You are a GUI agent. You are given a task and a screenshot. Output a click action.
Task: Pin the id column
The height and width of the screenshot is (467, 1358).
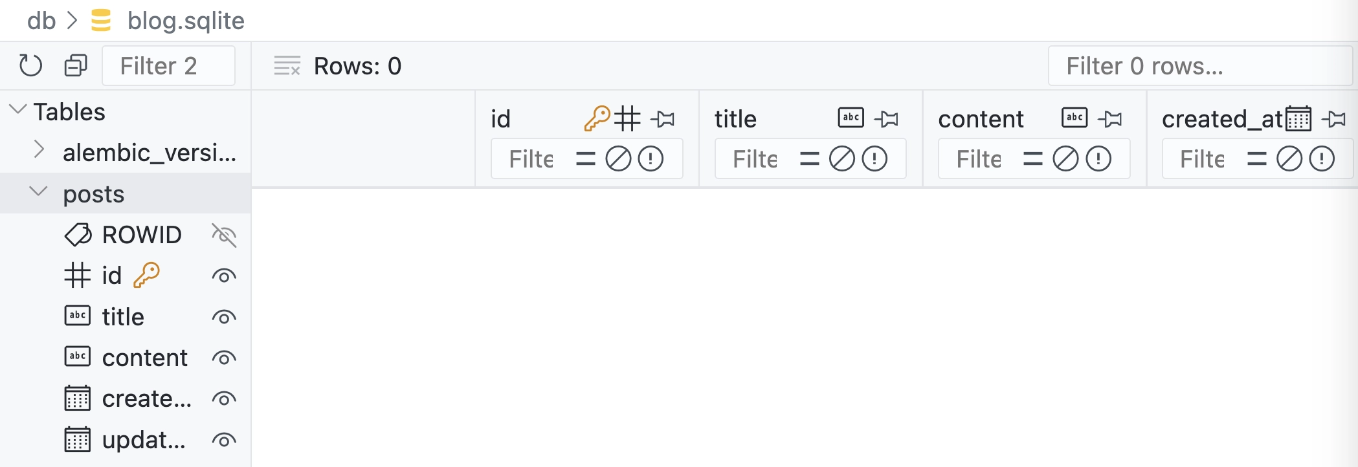click(663, 119)
